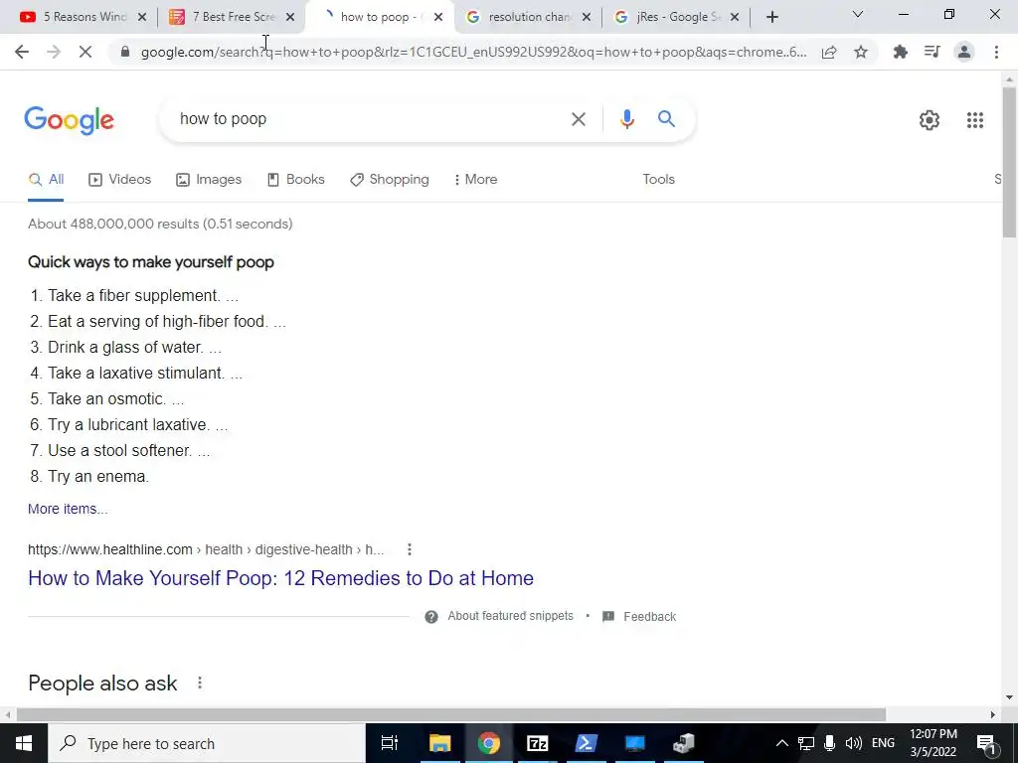
Task: Open the tab search chevron
Action: pos(858,14)
